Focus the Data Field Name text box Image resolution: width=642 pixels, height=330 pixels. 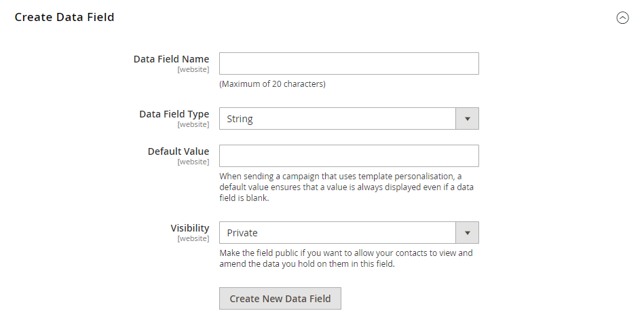point(349,63)
